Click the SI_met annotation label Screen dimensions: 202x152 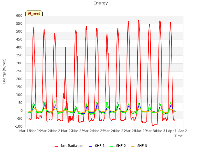(34, 13)
